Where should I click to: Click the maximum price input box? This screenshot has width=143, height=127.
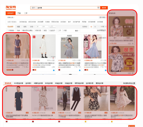[x=46, y=27]
